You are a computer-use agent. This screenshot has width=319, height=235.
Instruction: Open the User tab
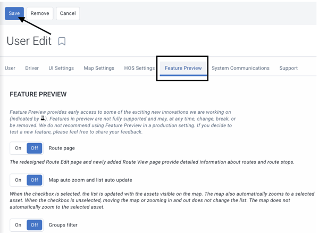[10, 68]
